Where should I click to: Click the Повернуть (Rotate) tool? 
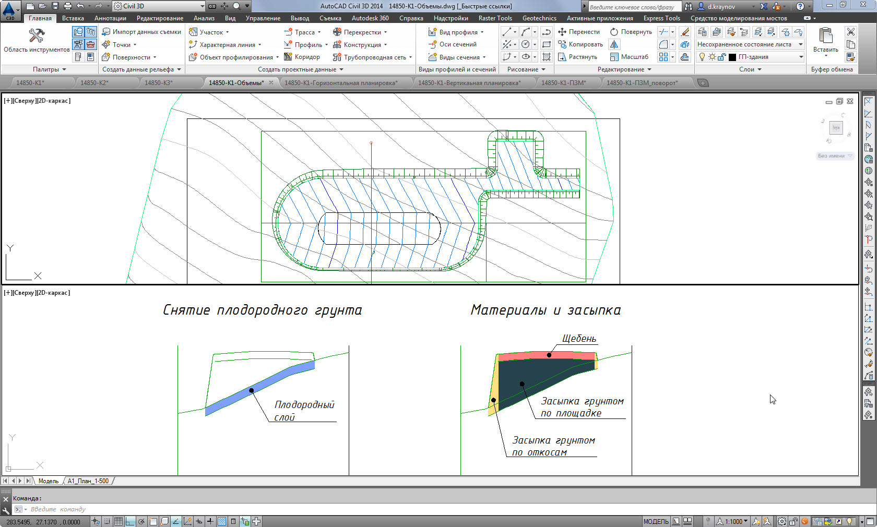pyautogui.click(x=631, y=32)
